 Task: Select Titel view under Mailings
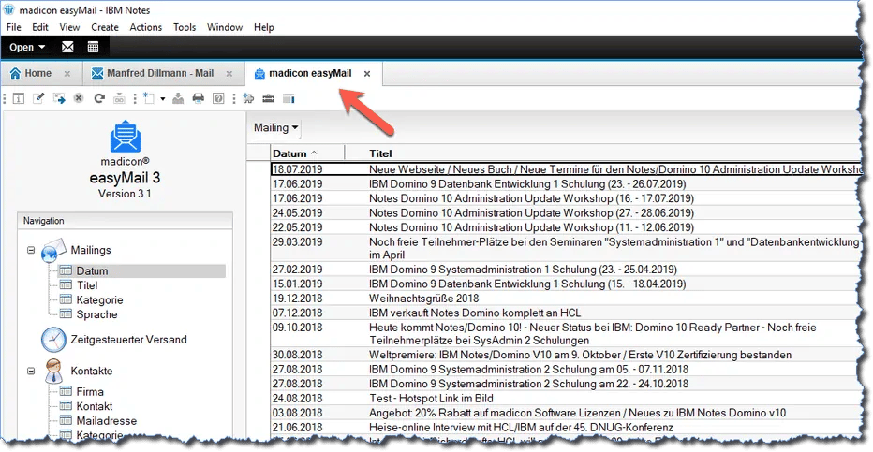(x=87, y=285)
